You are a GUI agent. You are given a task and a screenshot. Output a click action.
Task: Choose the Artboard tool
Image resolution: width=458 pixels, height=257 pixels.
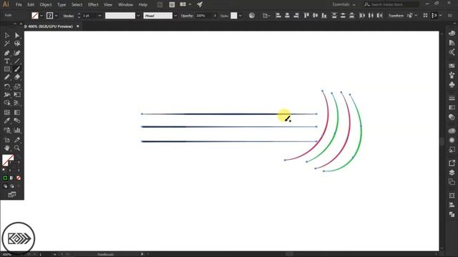[x=7, y=140]
